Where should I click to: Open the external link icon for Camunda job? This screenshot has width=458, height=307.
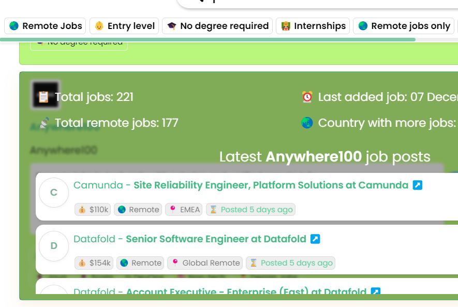(x=418, y=185)
